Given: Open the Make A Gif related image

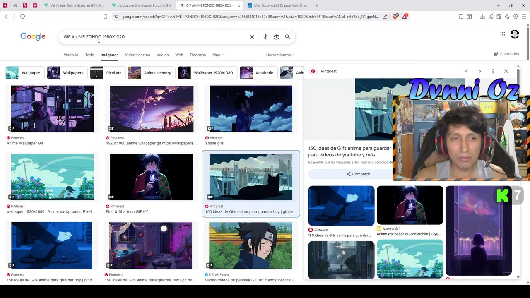Looking at the screenshot, I should point(410,205).
